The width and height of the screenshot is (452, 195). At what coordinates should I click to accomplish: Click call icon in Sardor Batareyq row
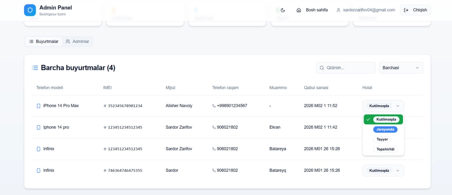[x=214, y=171]
